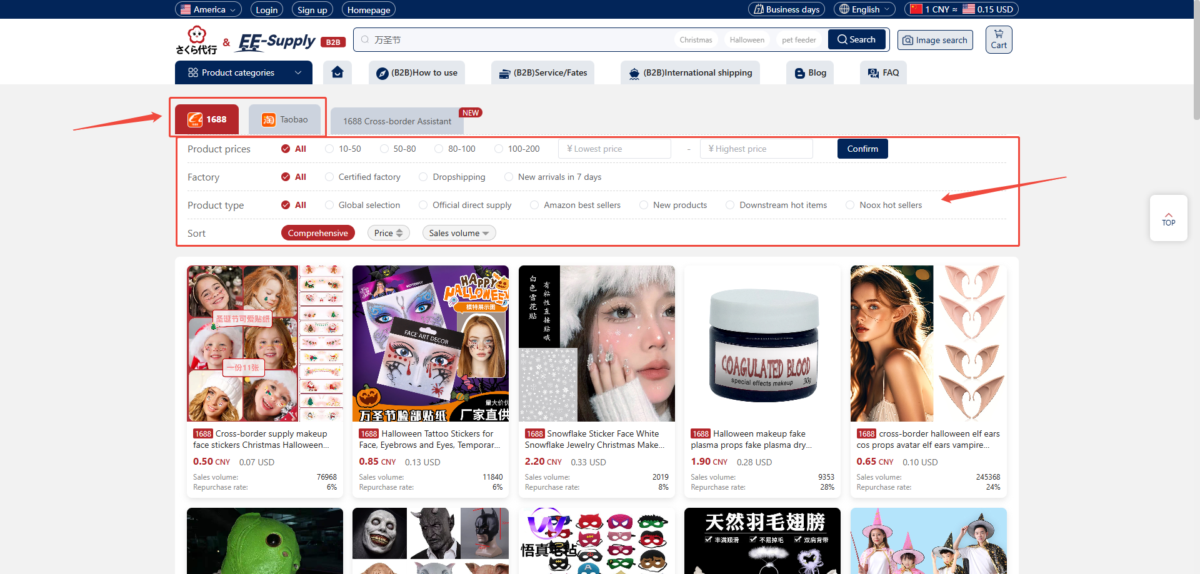Click the globe icon next to English
Screen dimensions: 1200x574
(x=844, y=9)
